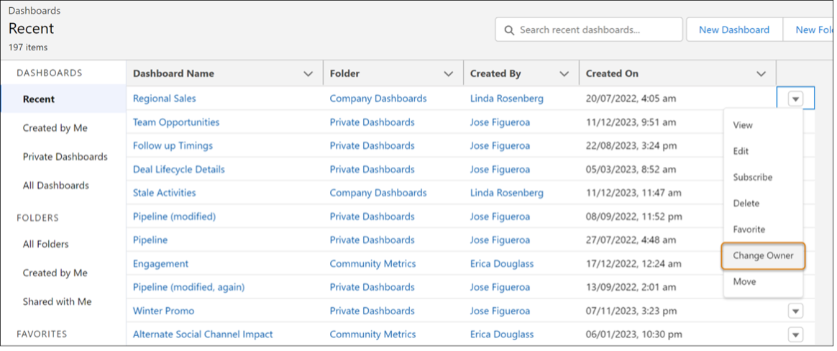Screen dimensions: 837x351
Task: Open Linda Rosenberg creator link for Regional Sales
Action: [506, 99]
